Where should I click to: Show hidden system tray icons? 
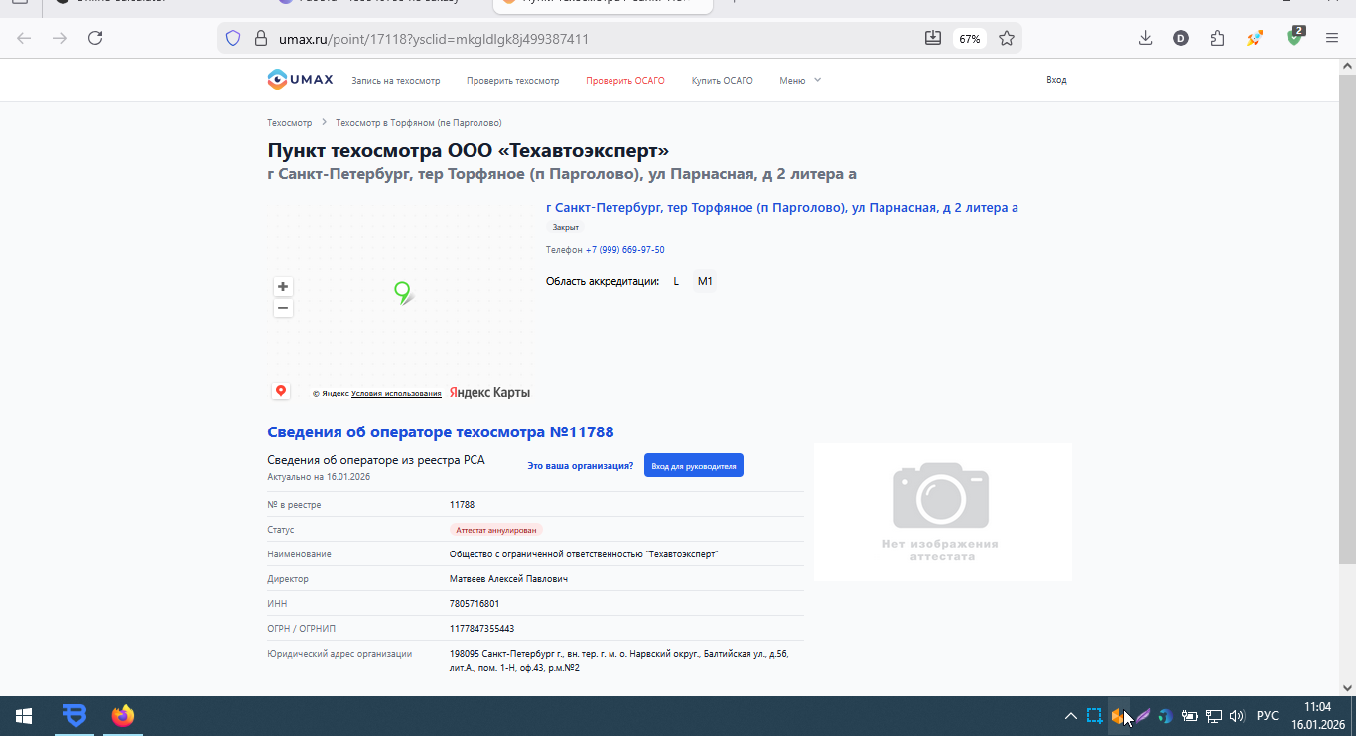click(1070, 716)
